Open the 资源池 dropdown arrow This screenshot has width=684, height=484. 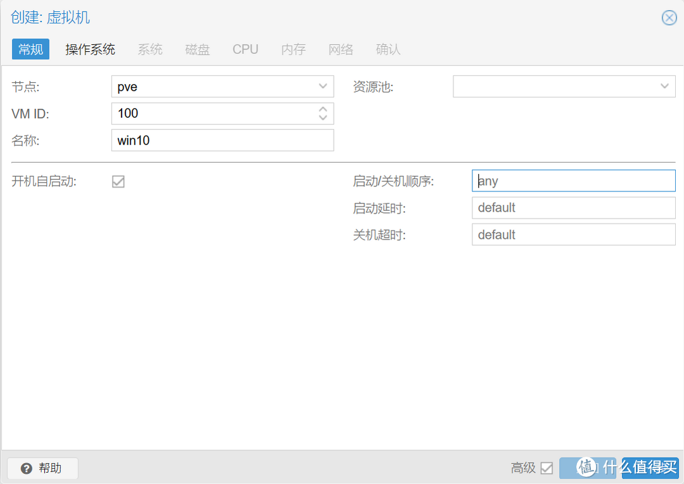[x=664, y=86]
